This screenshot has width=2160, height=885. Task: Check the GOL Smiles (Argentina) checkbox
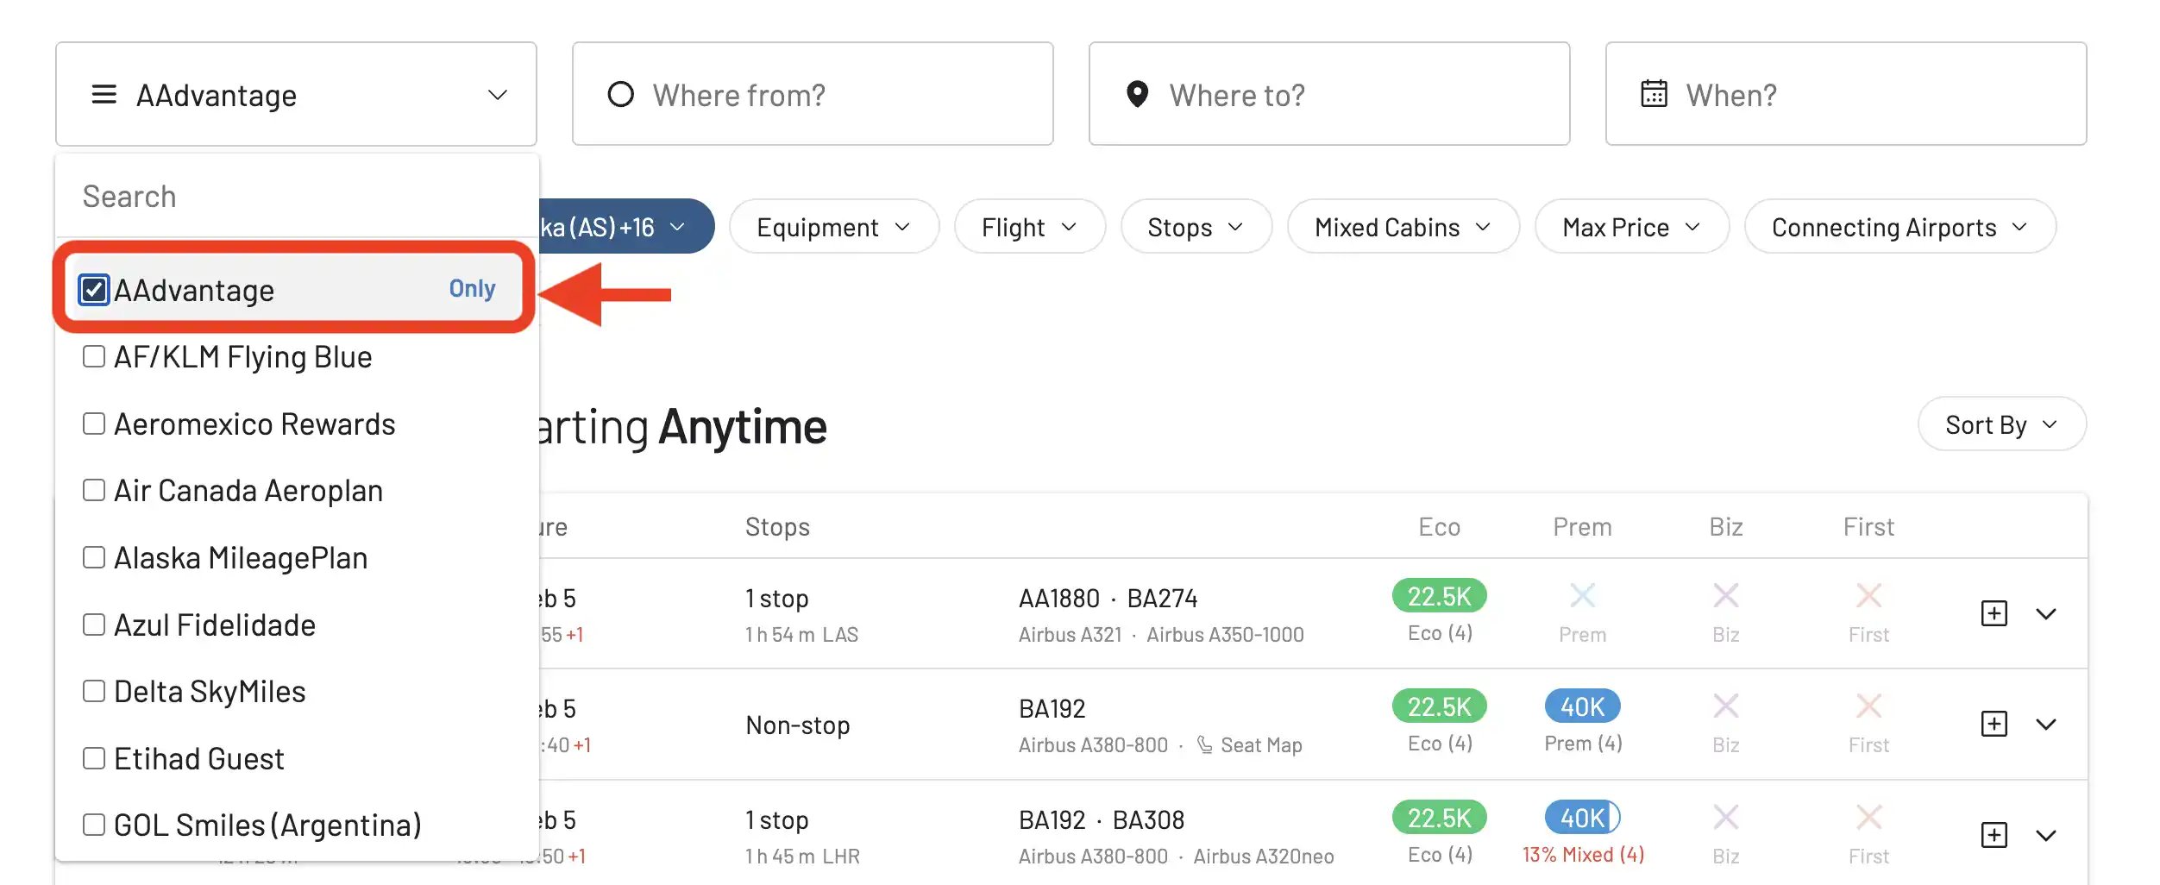(93, 825)
